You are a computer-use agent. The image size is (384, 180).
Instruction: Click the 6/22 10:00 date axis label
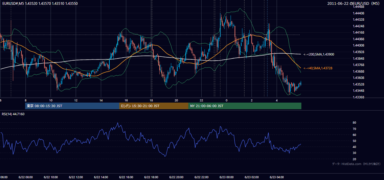pos(51,177)
